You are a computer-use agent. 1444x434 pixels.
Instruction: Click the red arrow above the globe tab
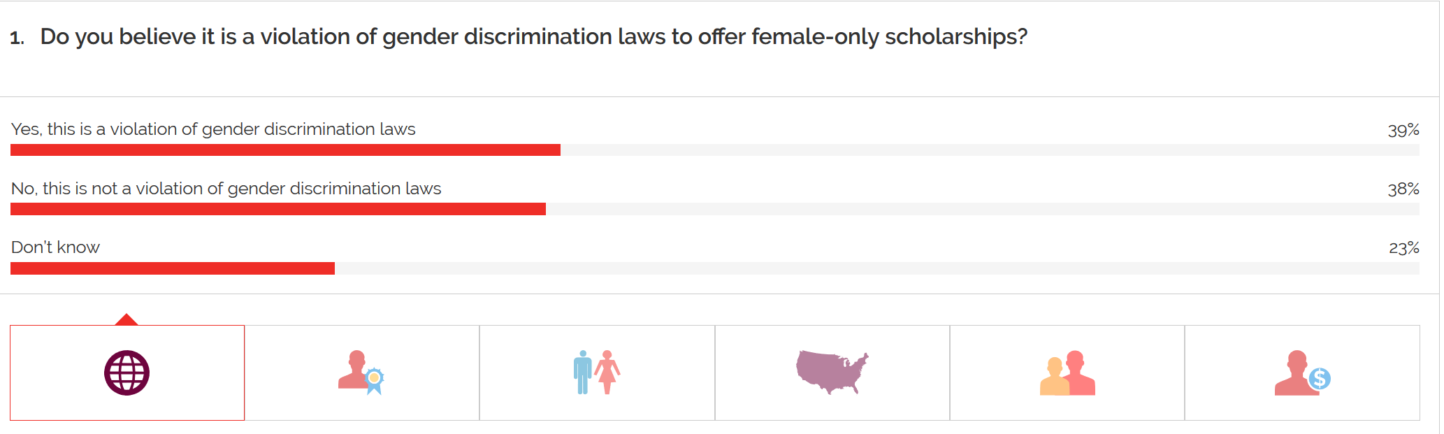click(127, 319)
